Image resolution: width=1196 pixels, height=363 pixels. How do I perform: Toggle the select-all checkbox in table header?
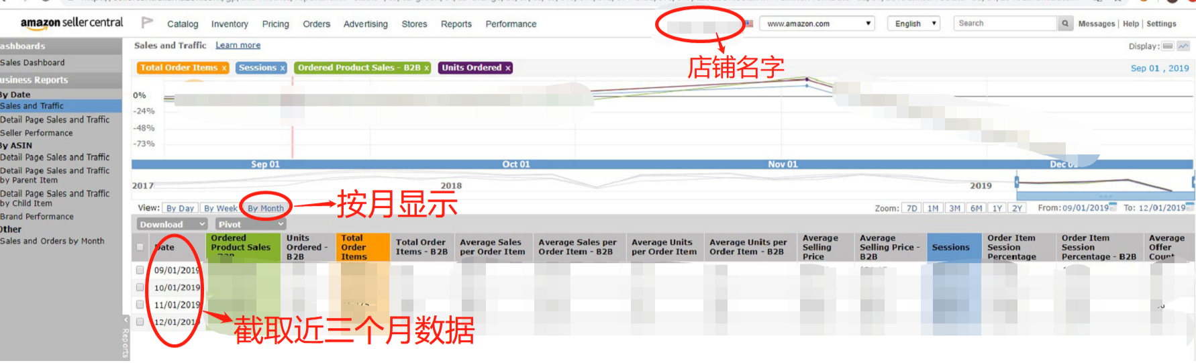pyautogui.click(x=140, y=247)
